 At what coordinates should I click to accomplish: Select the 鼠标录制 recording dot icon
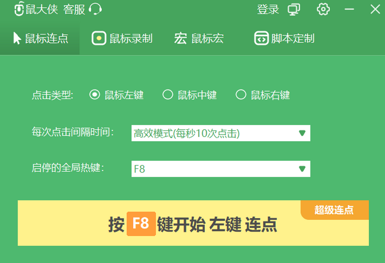tap(98, 38)
